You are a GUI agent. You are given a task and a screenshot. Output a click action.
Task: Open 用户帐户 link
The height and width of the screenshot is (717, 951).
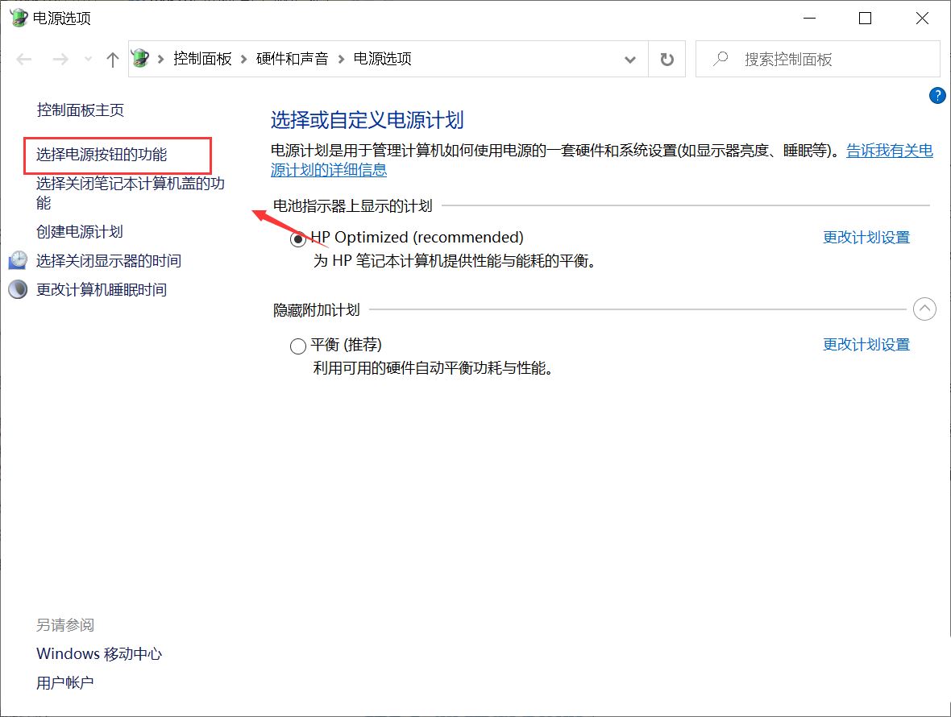click(65, 682)
